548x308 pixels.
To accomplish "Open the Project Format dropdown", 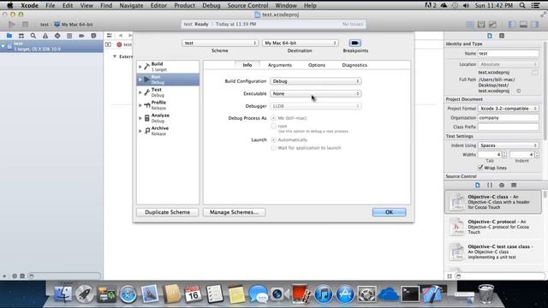I will pos(508,109).
